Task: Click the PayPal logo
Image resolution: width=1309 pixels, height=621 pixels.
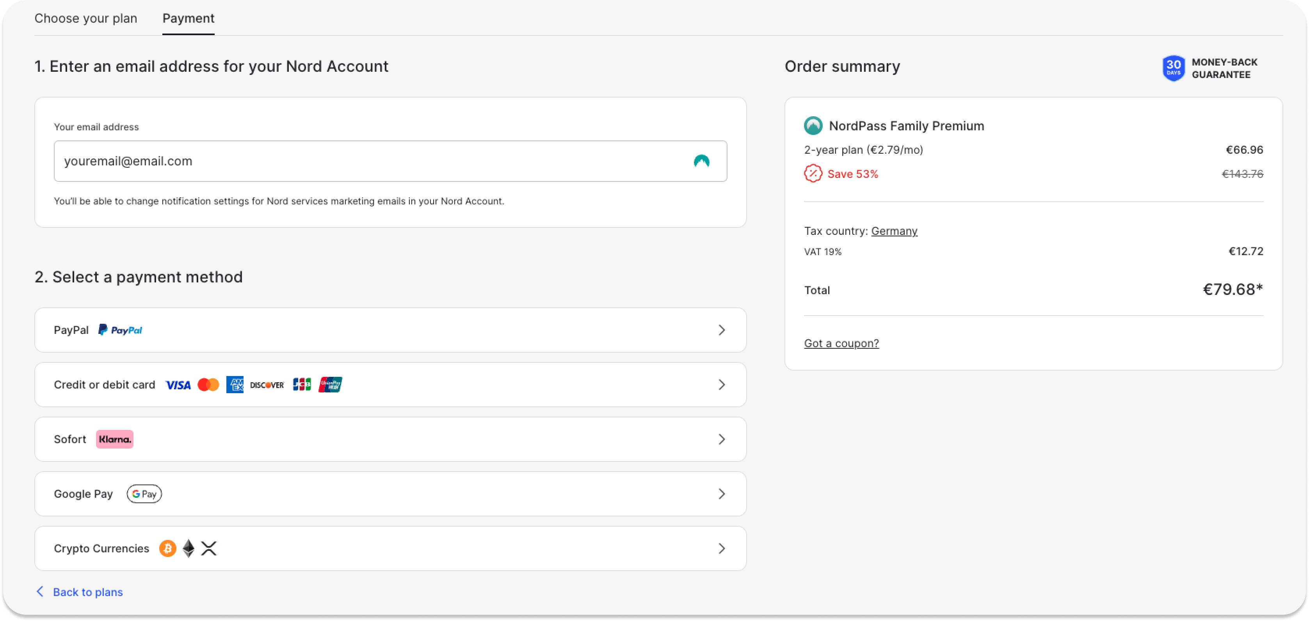Action: pos(120,330)
